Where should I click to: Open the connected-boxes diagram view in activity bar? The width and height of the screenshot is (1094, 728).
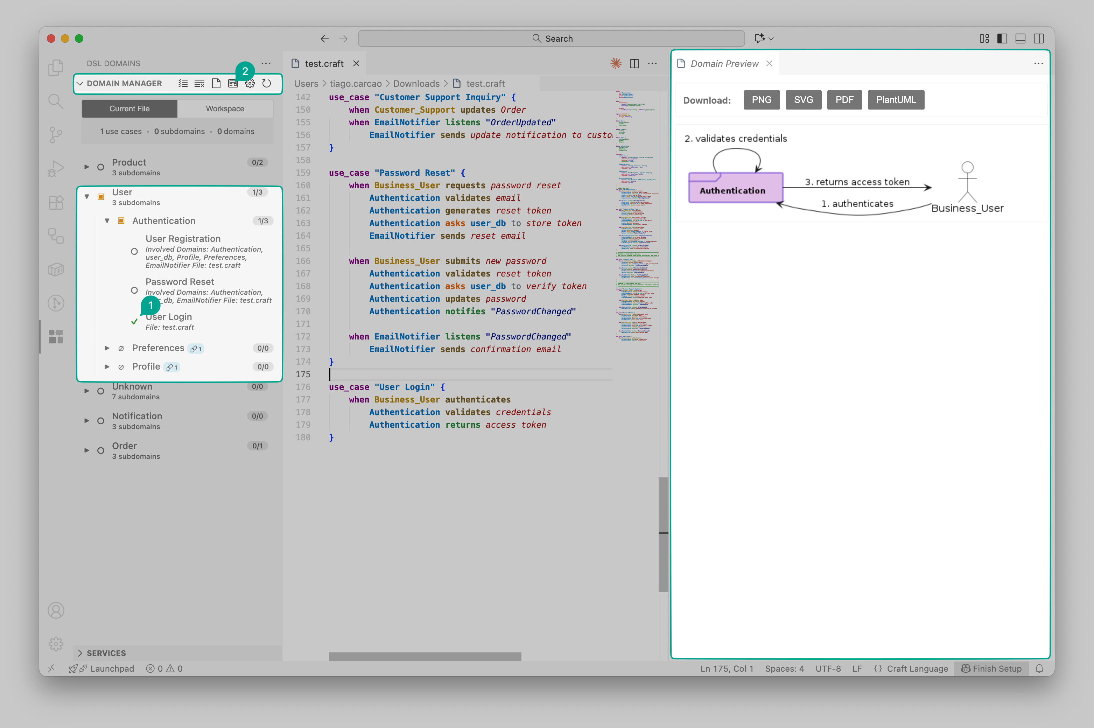click(x=56, y=236)
